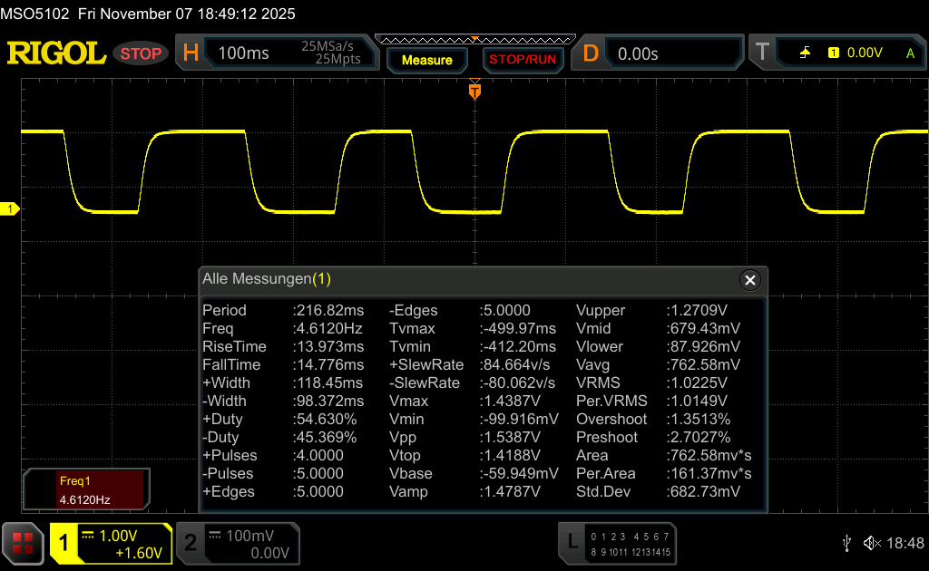Screen dimensions: 929x571
Task: Toggle channel 1 with the yellow 1 button
Action: [x=64, y=543]
